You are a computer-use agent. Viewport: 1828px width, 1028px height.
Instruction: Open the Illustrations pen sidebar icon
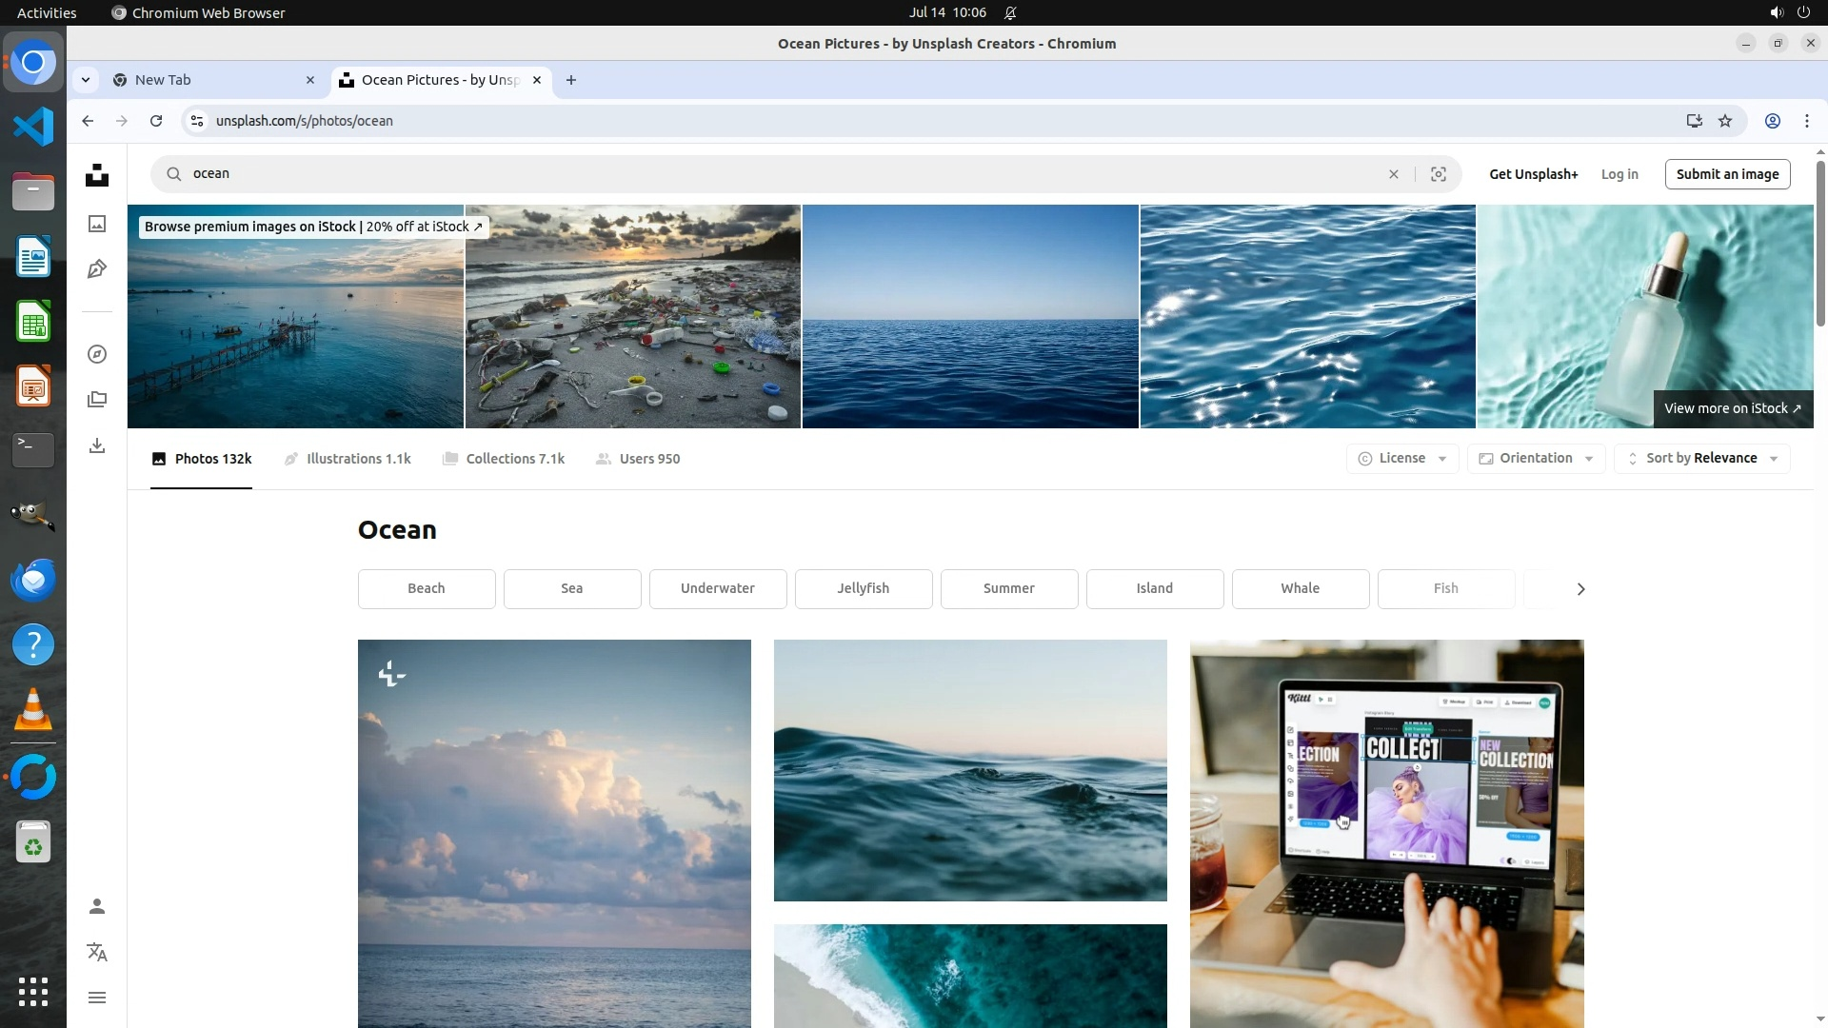97,269
